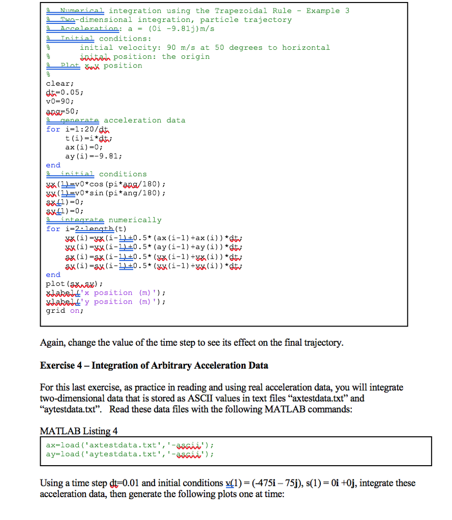
Task: Click the 'sy(1)=0;' line
Action: tap(65, 211)
